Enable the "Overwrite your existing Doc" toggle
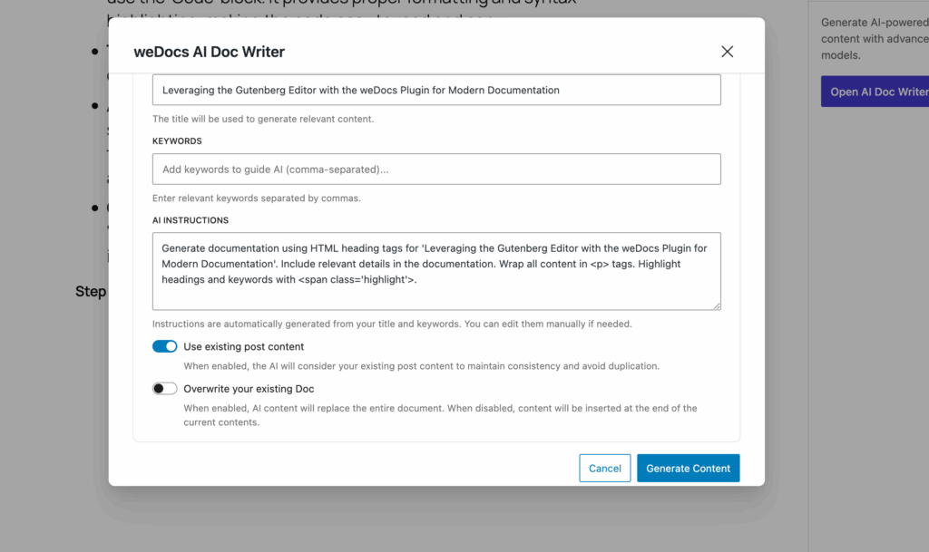The height and width of the screenshot is (552, 929). pos(164,388)
